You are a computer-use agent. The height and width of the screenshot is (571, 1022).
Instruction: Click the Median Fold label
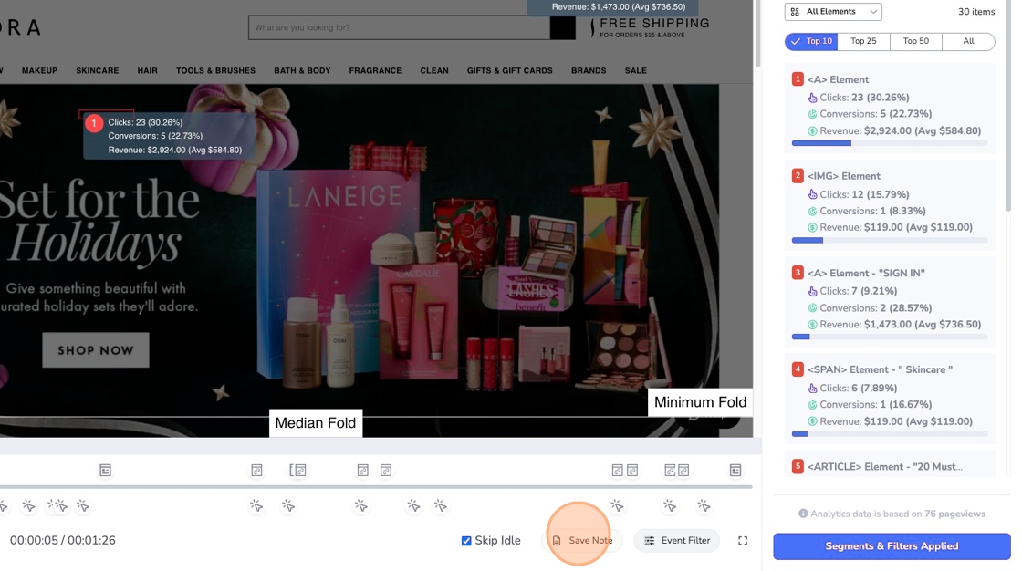[316, 423]
